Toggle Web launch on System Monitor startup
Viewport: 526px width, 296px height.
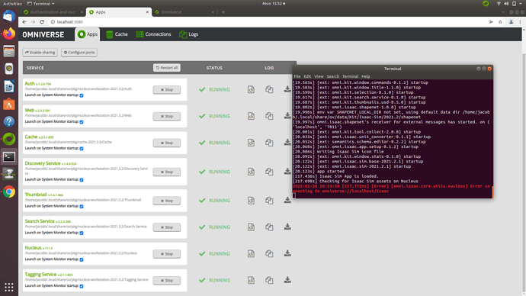coord(82,122)
